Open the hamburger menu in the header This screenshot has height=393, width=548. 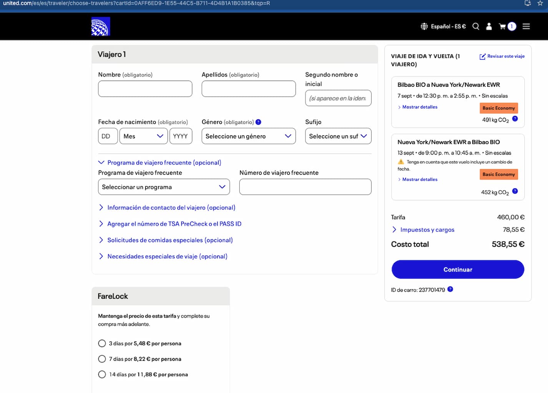coord(526,26)
